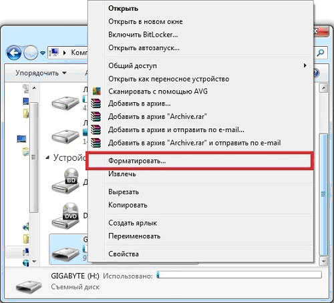Click WinRAR icon beside Добавить в архив...
This screenshot has width=334, height=303.
click(x=96, y=103)
